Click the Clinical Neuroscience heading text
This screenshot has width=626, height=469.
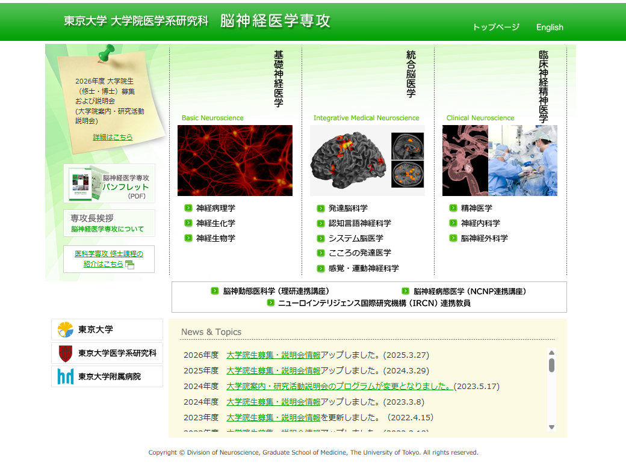coord(480,118)
